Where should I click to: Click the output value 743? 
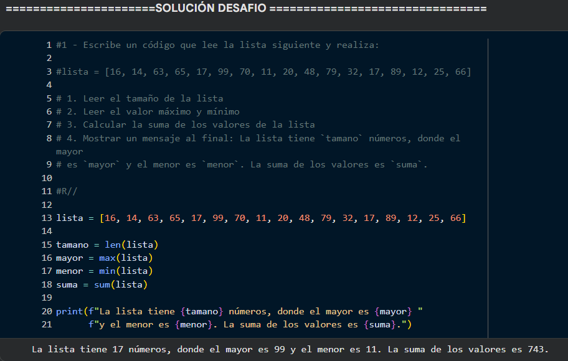[x=536, y=349]
